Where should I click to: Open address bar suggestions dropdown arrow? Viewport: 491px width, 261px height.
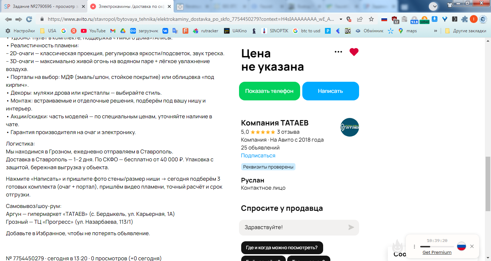[x=340, y=19]
